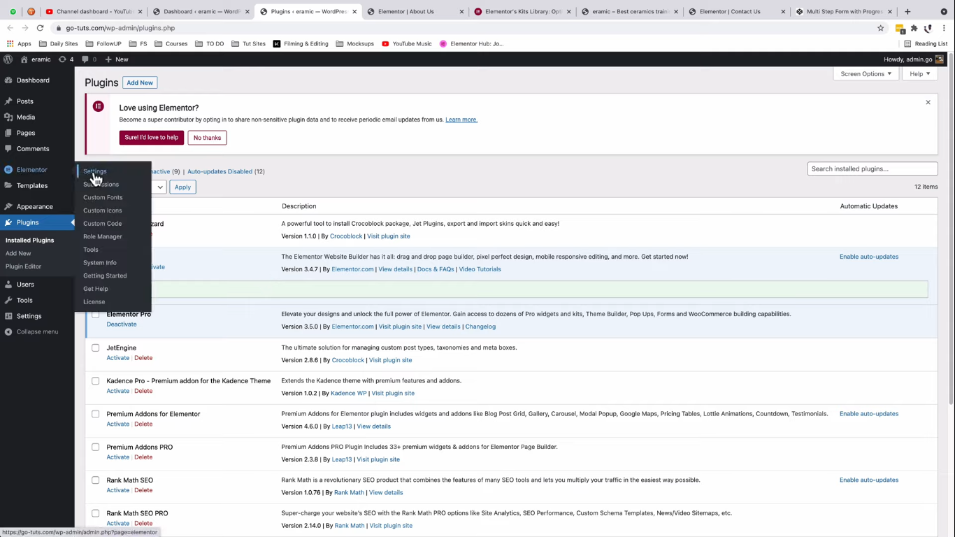Bookmark this page with the star icon
This screenshot has height=537, width=955.
880,28
